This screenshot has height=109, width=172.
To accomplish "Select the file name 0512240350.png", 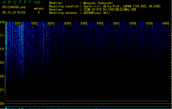I will click(x=14, y=7).
